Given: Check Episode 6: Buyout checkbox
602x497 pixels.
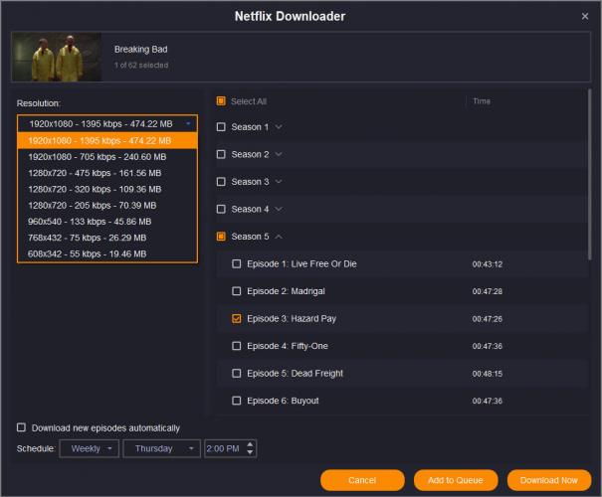Looking at the screenshot, I should (x=237, y=401).
